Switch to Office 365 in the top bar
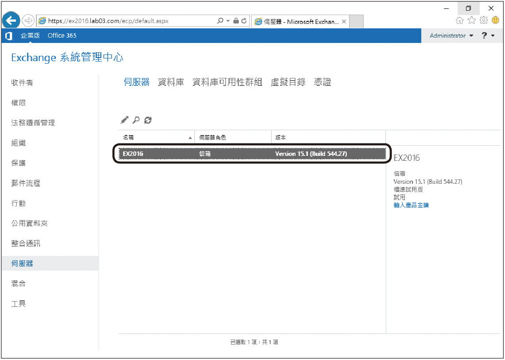The height and width of the screenshot is (360, 505). click(x=62, y=36)
